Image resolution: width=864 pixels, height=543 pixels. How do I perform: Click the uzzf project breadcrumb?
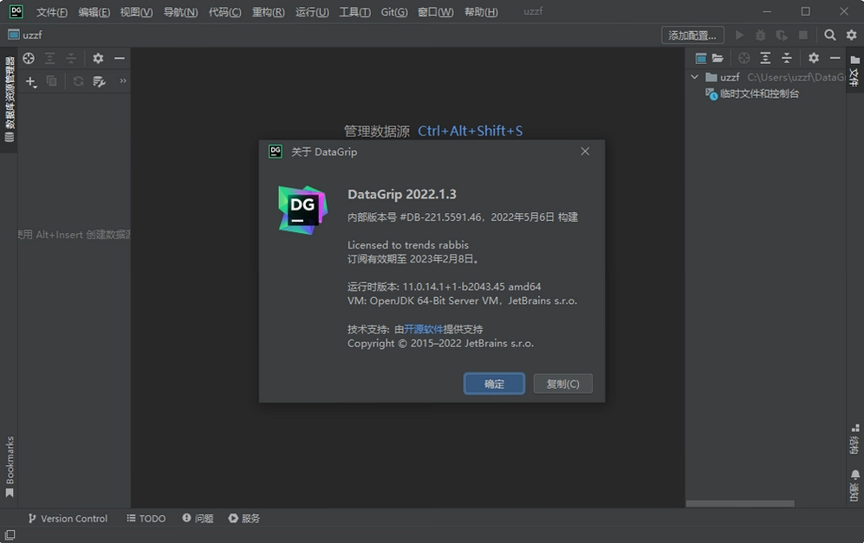(x=25, y=35)
